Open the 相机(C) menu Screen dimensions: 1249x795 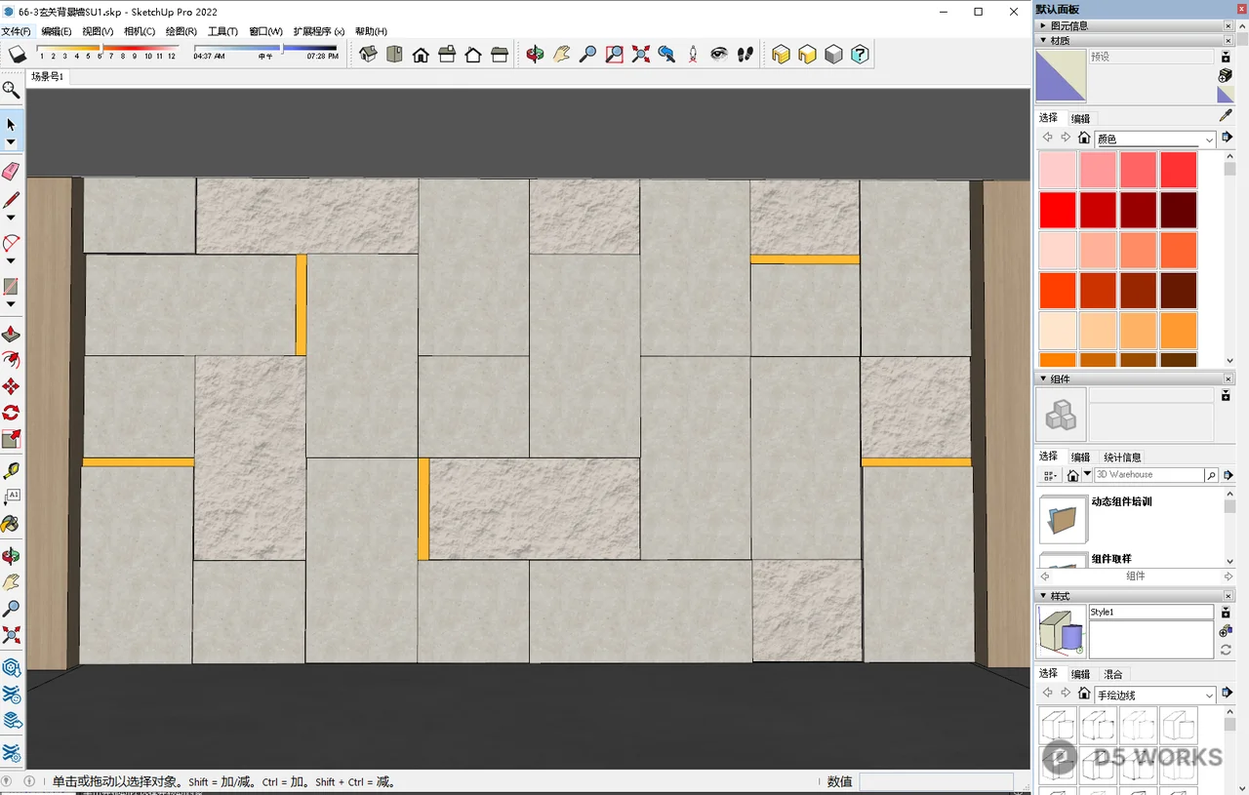tap(140, 31)
